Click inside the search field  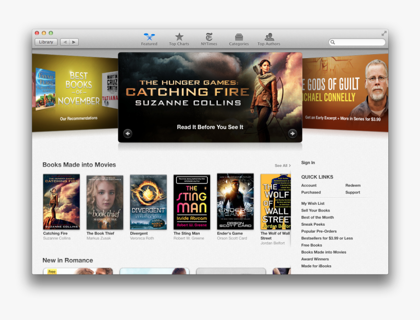357,42
